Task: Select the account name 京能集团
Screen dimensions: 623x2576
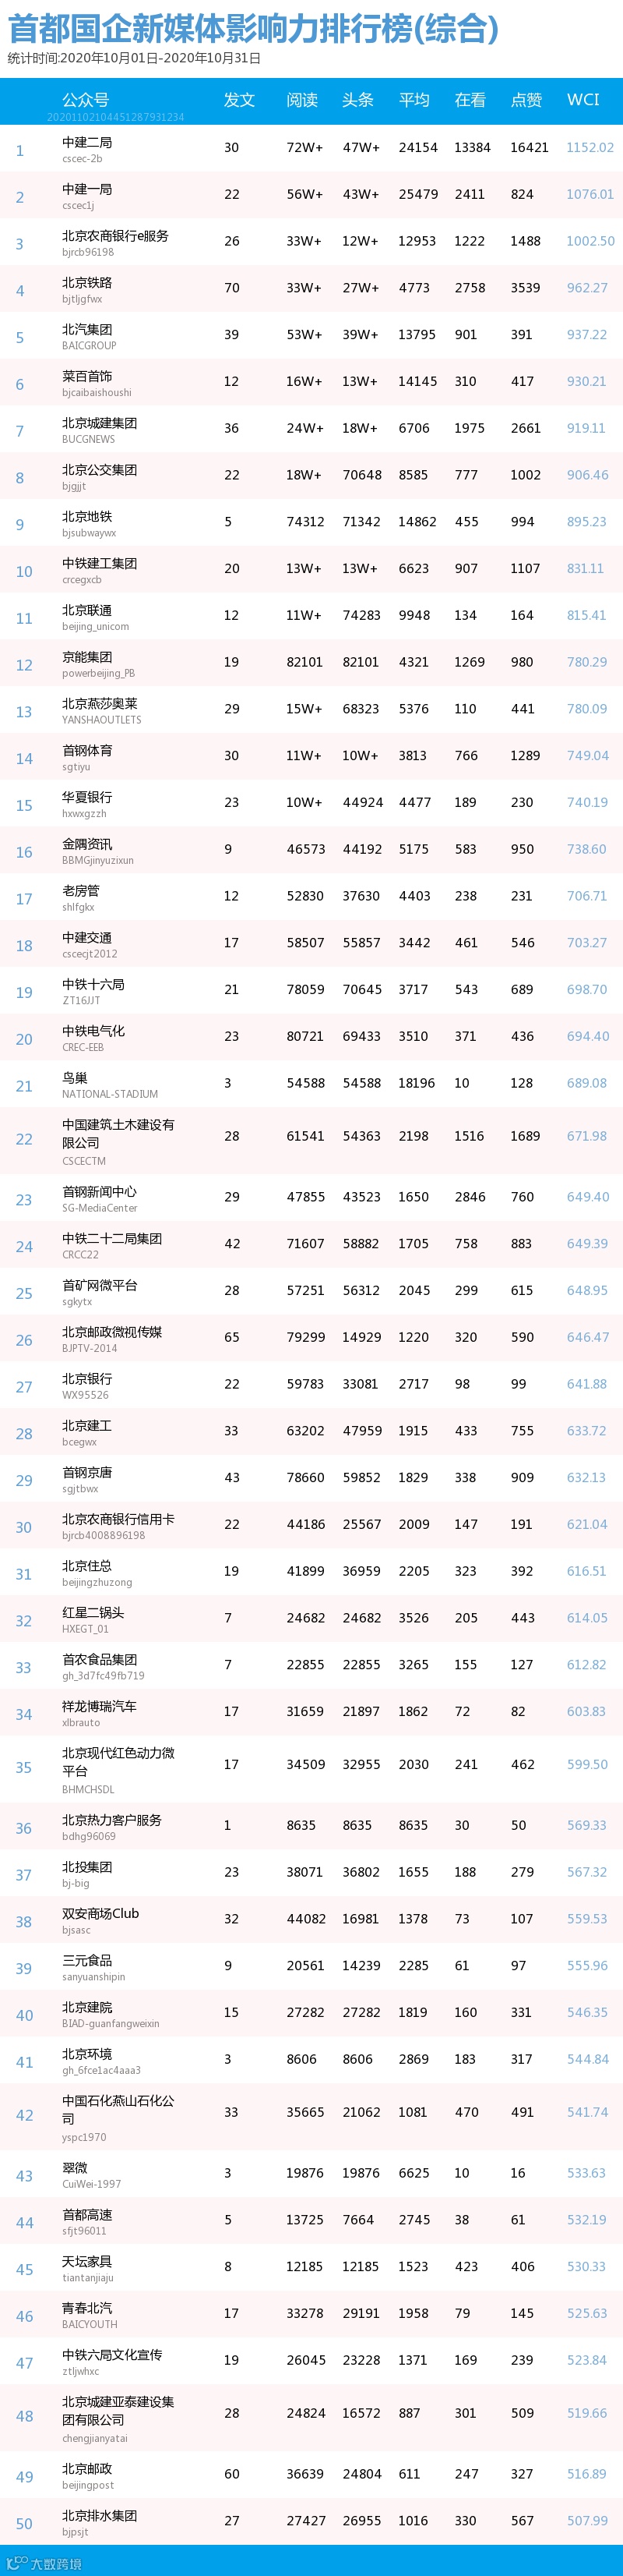Action: 87,657
